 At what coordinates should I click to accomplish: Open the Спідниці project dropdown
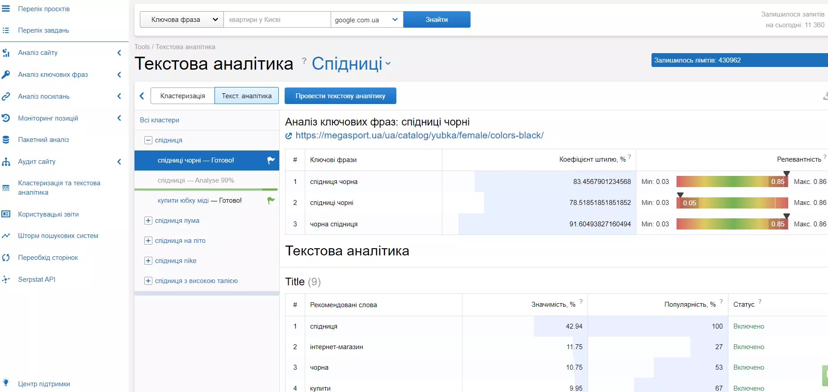coord(351,64)
